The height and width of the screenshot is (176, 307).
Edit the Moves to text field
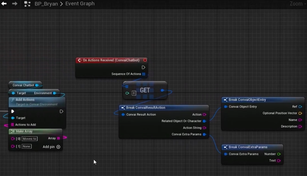29,139
